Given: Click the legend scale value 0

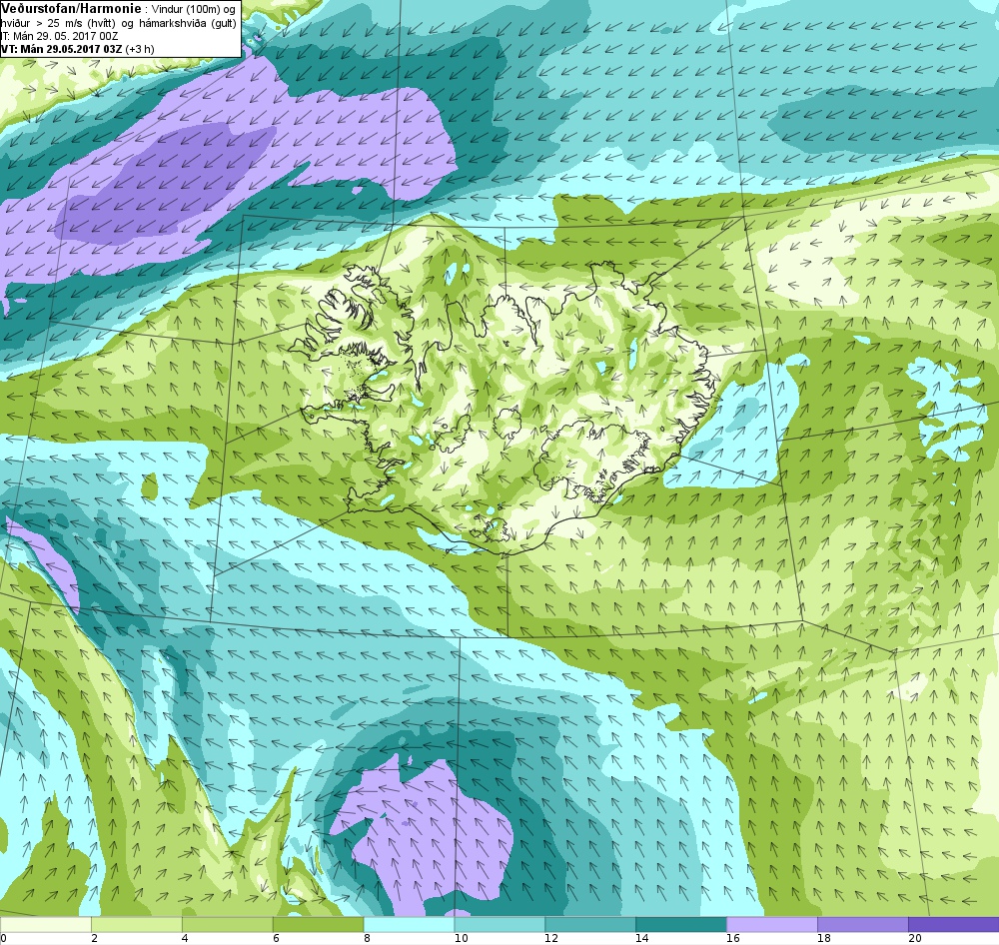Looking at the screenshot, I should (4, 938).
